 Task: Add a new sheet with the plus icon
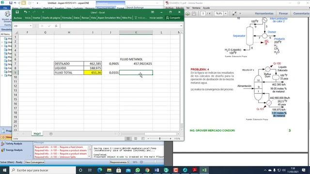click(x=51, y=134)
